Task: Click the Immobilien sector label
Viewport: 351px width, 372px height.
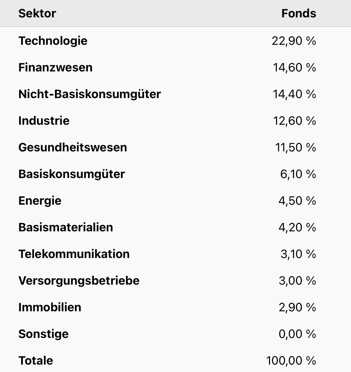Action: pos(50,307)
